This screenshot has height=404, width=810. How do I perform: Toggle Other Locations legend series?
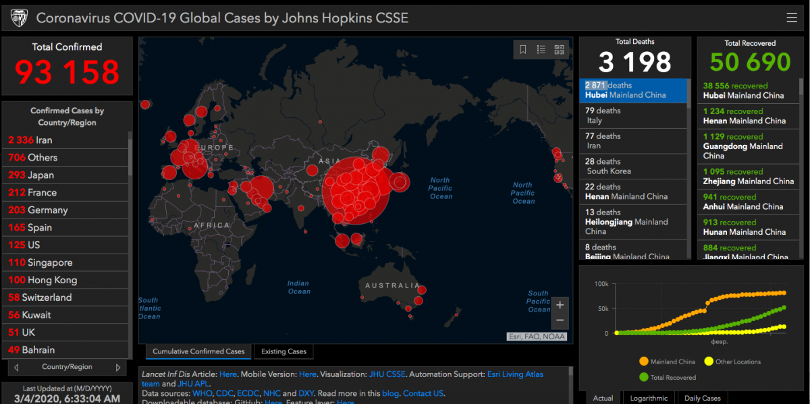(x=732, y=362)
